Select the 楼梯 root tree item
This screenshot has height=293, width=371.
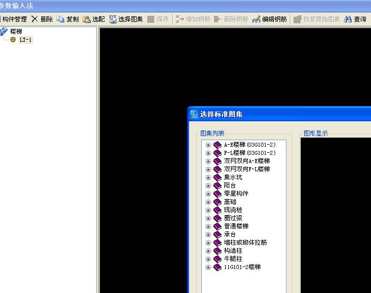pos(16,31)
